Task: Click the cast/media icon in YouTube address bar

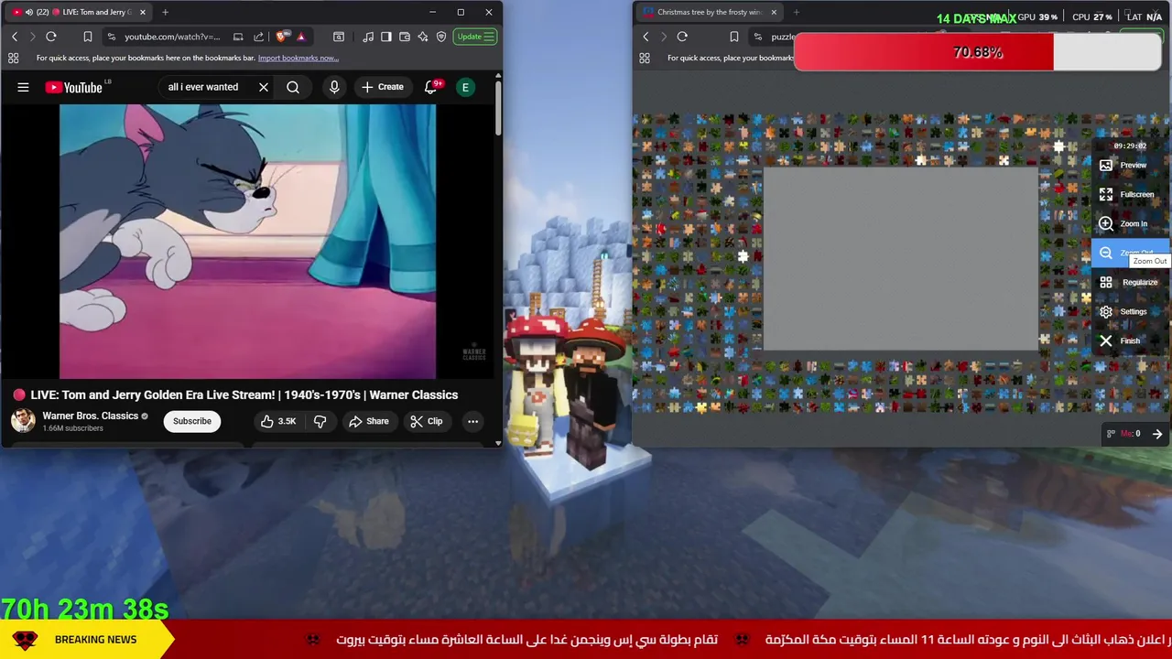Action: point(238,37)
